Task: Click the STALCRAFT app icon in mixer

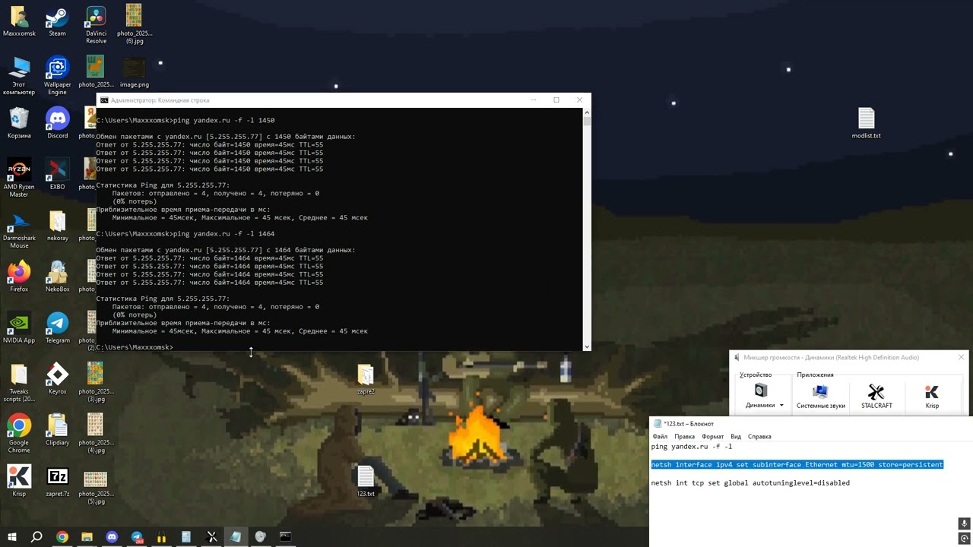Action: (876, 392)
